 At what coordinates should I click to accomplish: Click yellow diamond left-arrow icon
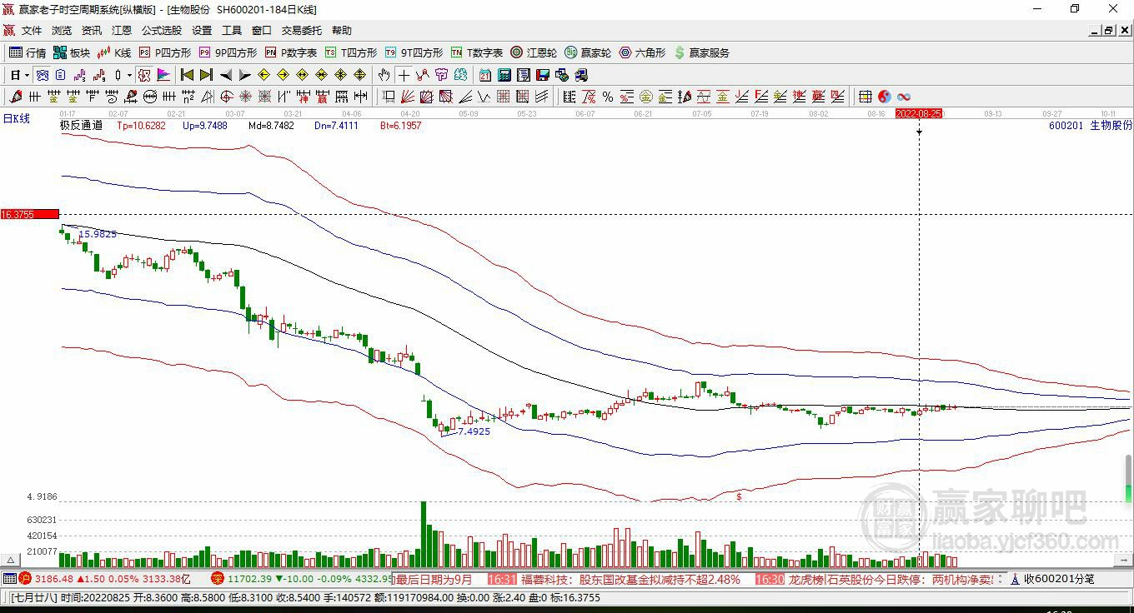click(x=264, y=75)
